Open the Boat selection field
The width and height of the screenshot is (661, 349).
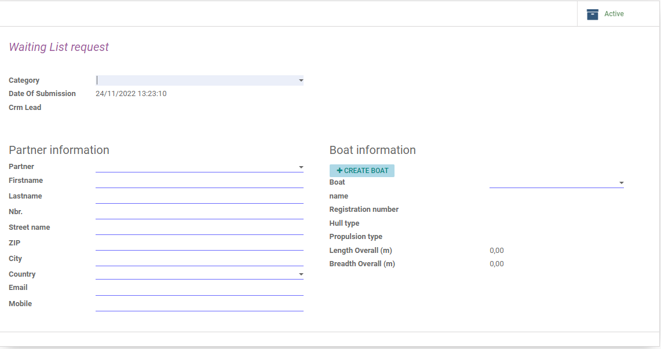(x=557, y=183)
